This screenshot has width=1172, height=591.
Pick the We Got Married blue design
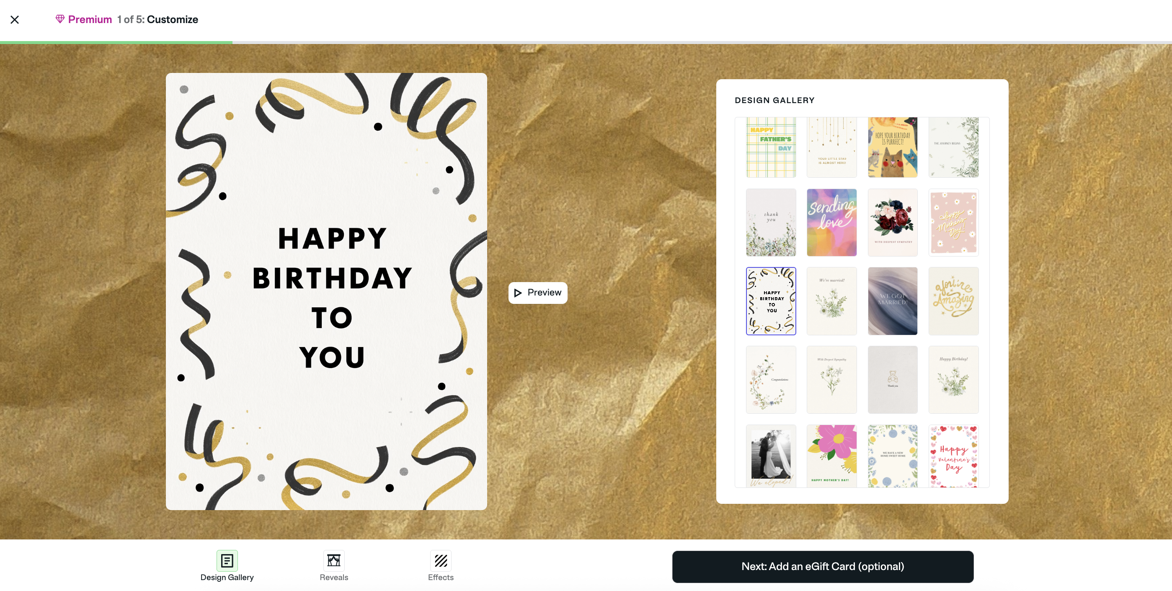[892, 301]
